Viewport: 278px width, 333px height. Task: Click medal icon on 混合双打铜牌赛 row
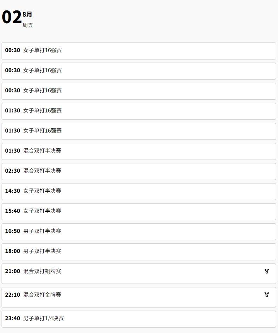pyautogui.click(x=267, y=271)
